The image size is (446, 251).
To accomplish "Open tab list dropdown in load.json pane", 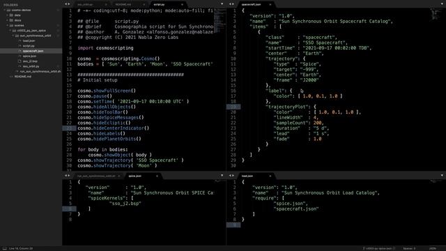I will pos(442,175).
